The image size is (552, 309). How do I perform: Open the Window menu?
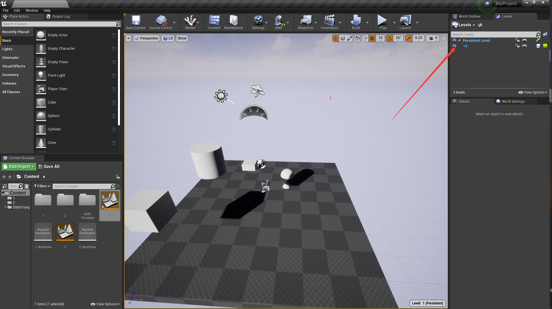pyautogui.click(x=32, y=10)
